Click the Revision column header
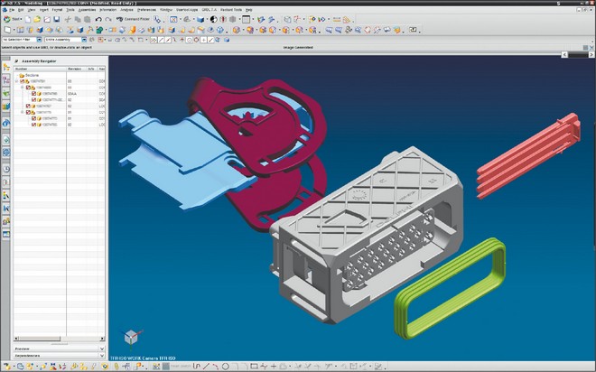596x372 pixels. pos(75,68)
